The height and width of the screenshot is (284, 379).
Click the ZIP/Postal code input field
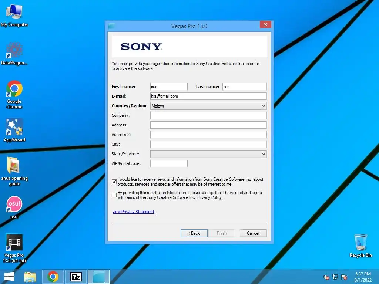pos(169,163)
